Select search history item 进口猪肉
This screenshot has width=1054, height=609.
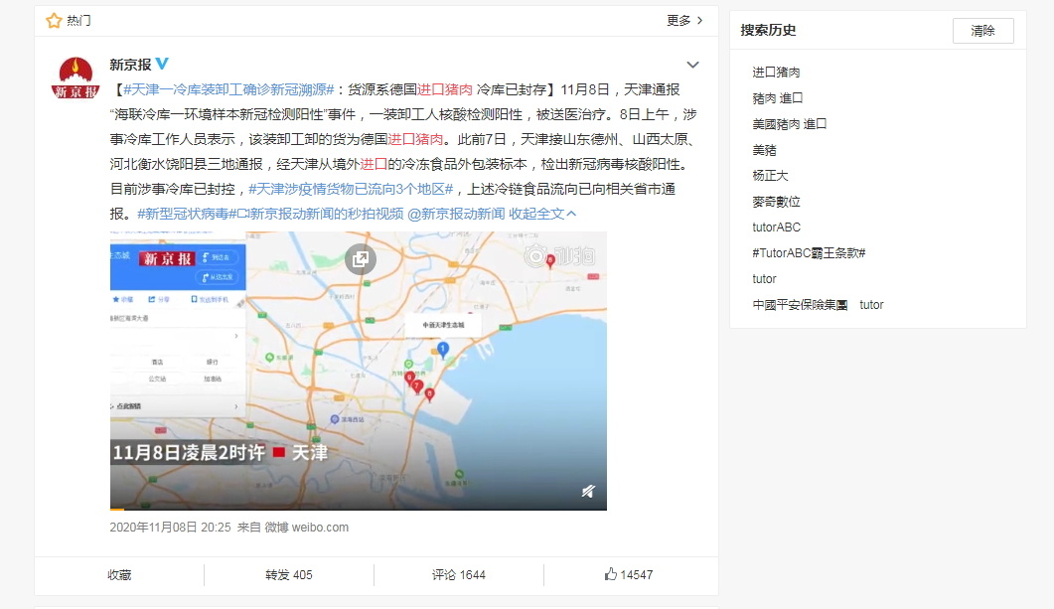pyautogui.click(x=776, y=72)
